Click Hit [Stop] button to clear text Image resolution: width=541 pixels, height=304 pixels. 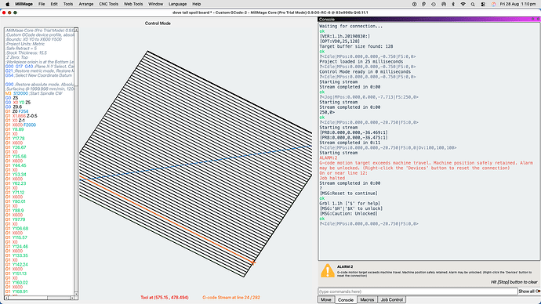click(x=514, y=282)
